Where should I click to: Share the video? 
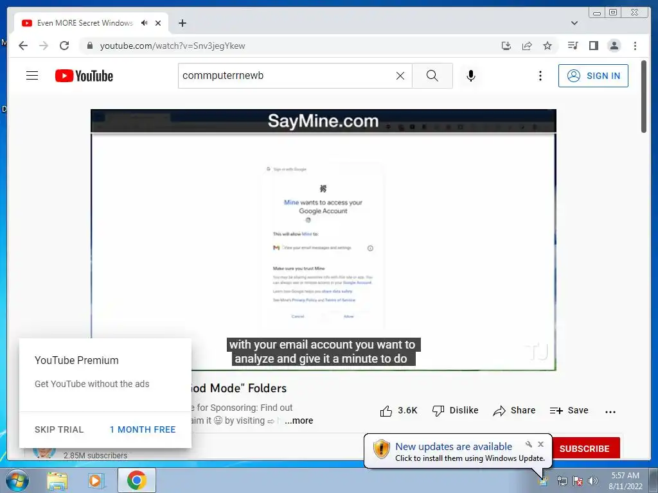click(514, 410)
